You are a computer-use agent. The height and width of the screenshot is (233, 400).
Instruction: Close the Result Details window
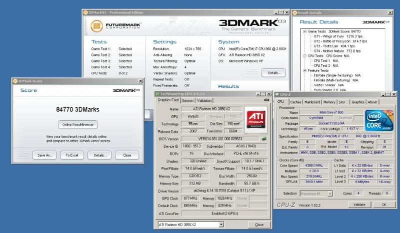(x=390, y=13)
